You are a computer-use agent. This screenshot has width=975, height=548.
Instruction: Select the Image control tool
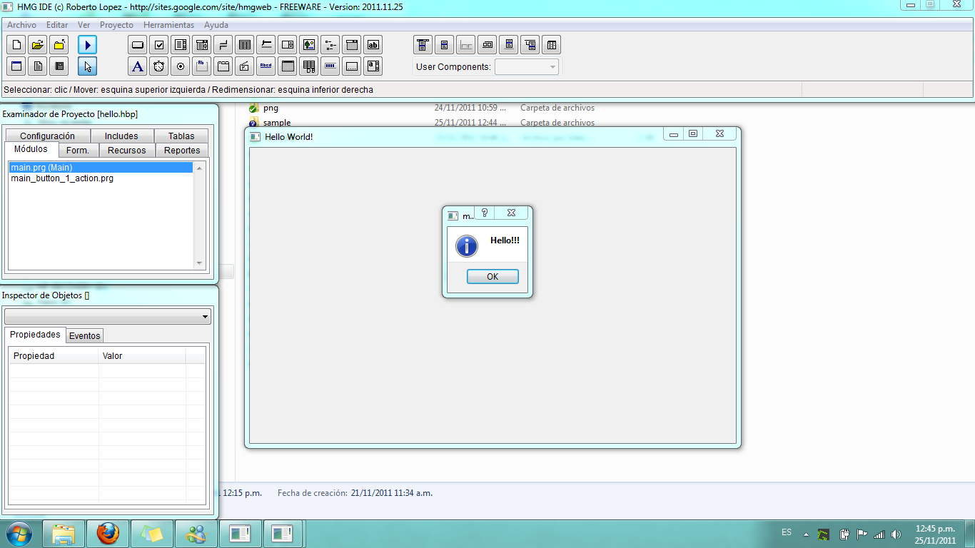click(x=308, y=44)
